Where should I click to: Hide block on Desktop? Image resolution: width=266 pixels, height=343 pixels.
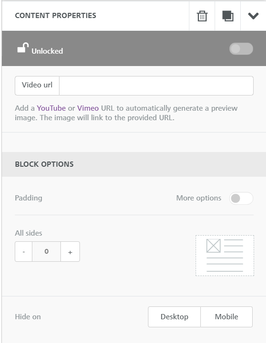pyautogui.click(x=175, y=317)
